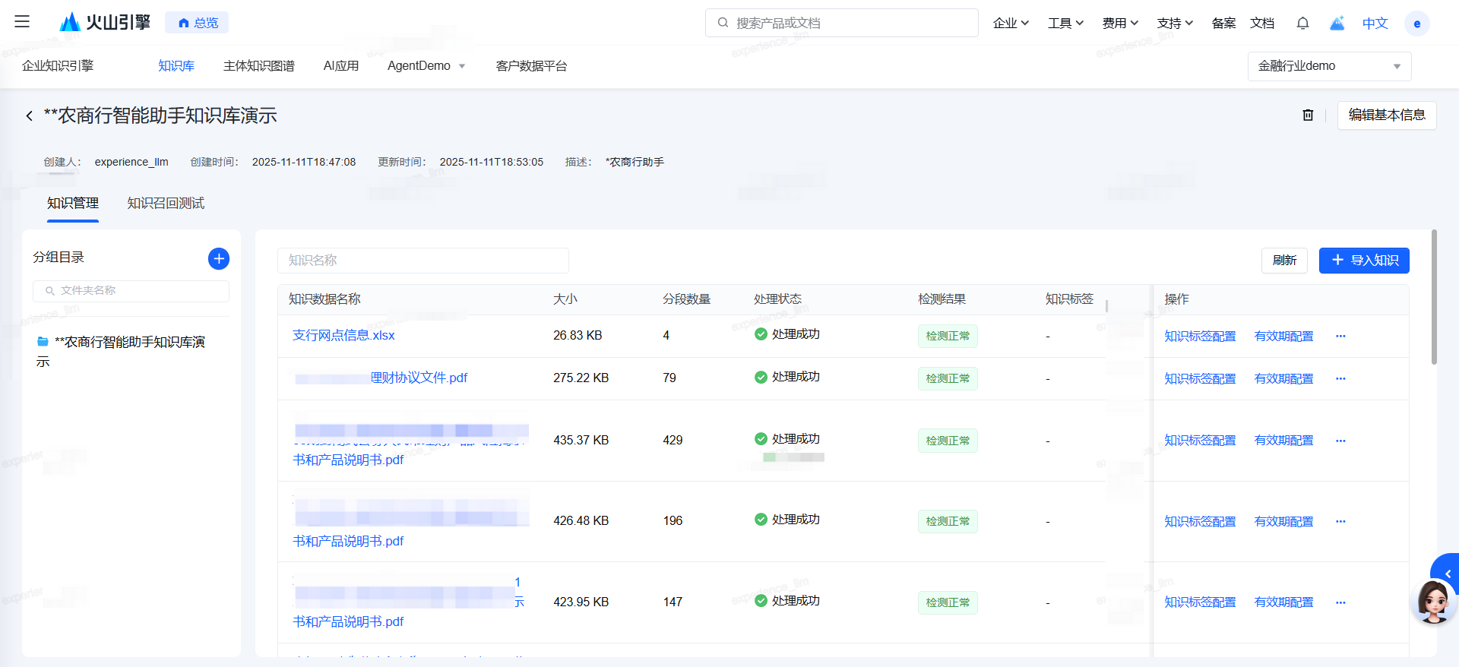Click the virtual assistant avatar

point(1433,601)
